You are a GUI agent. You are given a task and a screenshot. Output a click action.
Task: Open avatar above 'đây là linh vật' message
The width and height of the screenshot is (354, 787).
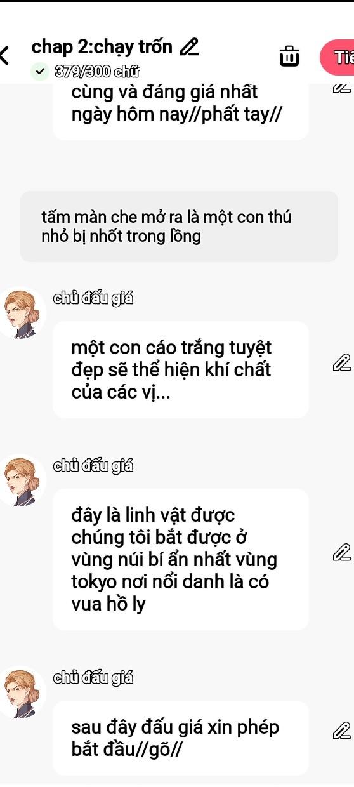point(24,480)
